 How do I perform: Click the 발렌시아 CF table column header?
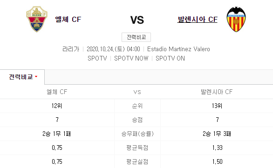tap(217, 92)
